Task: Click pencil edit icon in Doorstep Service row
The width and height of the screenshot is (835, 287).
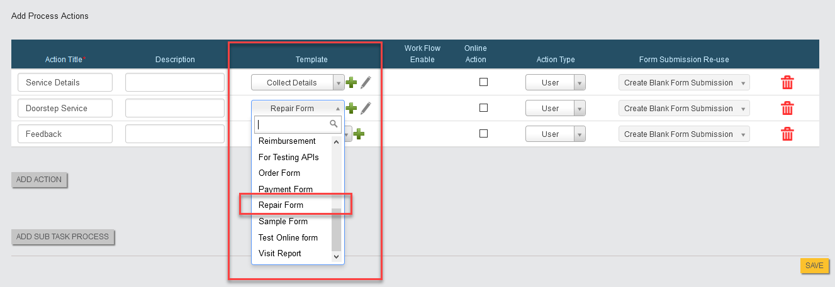Action: pos(366,108)
